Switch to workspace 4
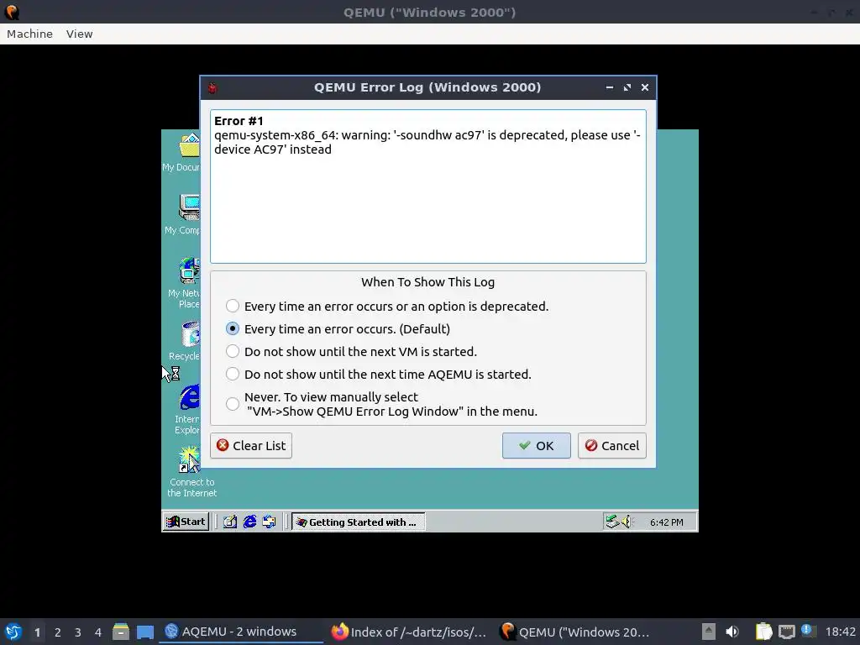 tap(98, 632)
